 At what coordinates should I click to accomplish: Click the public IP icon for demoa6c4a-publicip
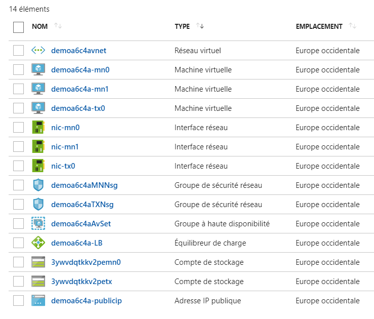pos(39,301)
